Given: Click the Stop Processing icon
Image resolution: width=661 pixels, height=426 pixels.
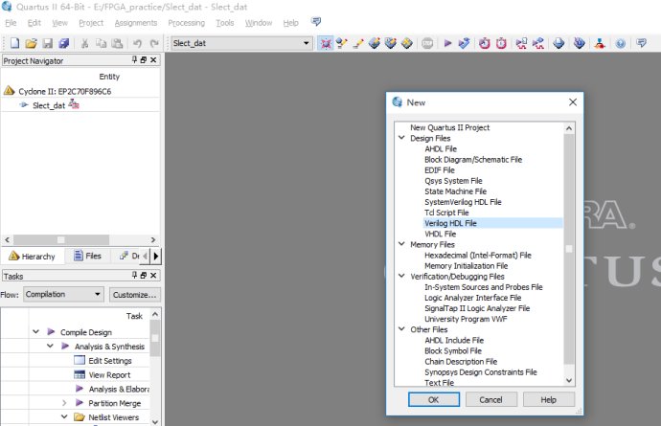Looking at the screenshot, I should (x=427, y=43).
